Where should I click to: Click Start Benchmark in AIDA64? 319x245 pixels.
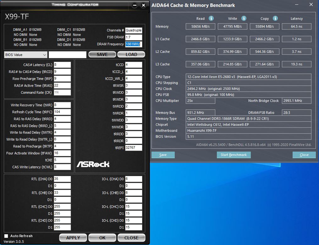(x=234, y=155)
